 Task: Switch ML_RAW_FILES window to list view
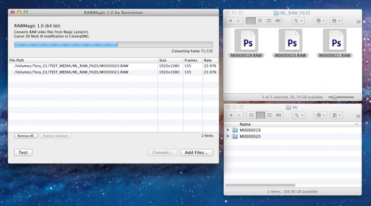[260, 21]
